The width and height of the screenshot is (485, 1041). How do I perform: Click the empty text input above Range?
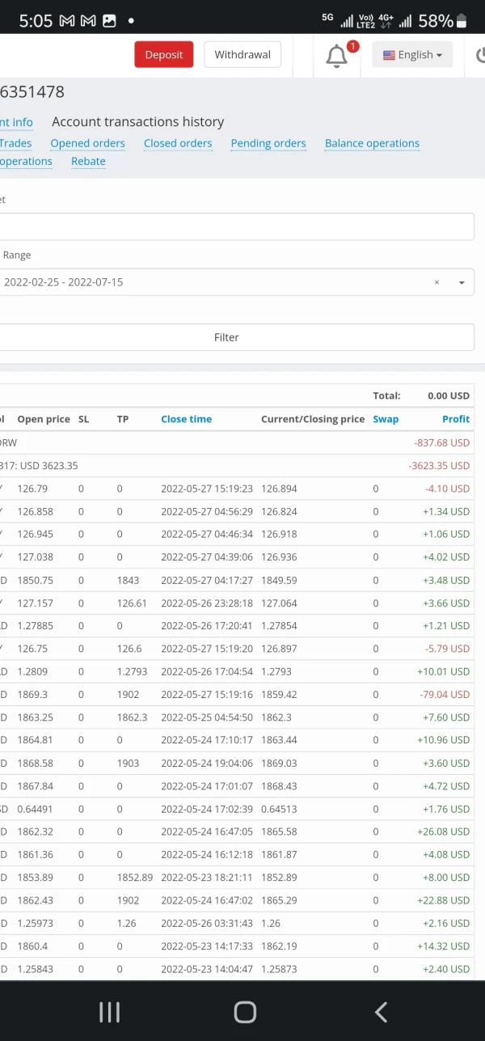pos(234,226)
